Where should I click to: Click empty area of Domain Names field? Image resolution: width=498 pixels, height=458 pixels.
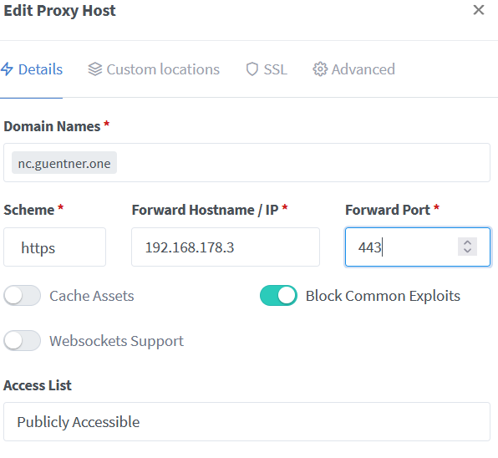[x=302, y=163]
